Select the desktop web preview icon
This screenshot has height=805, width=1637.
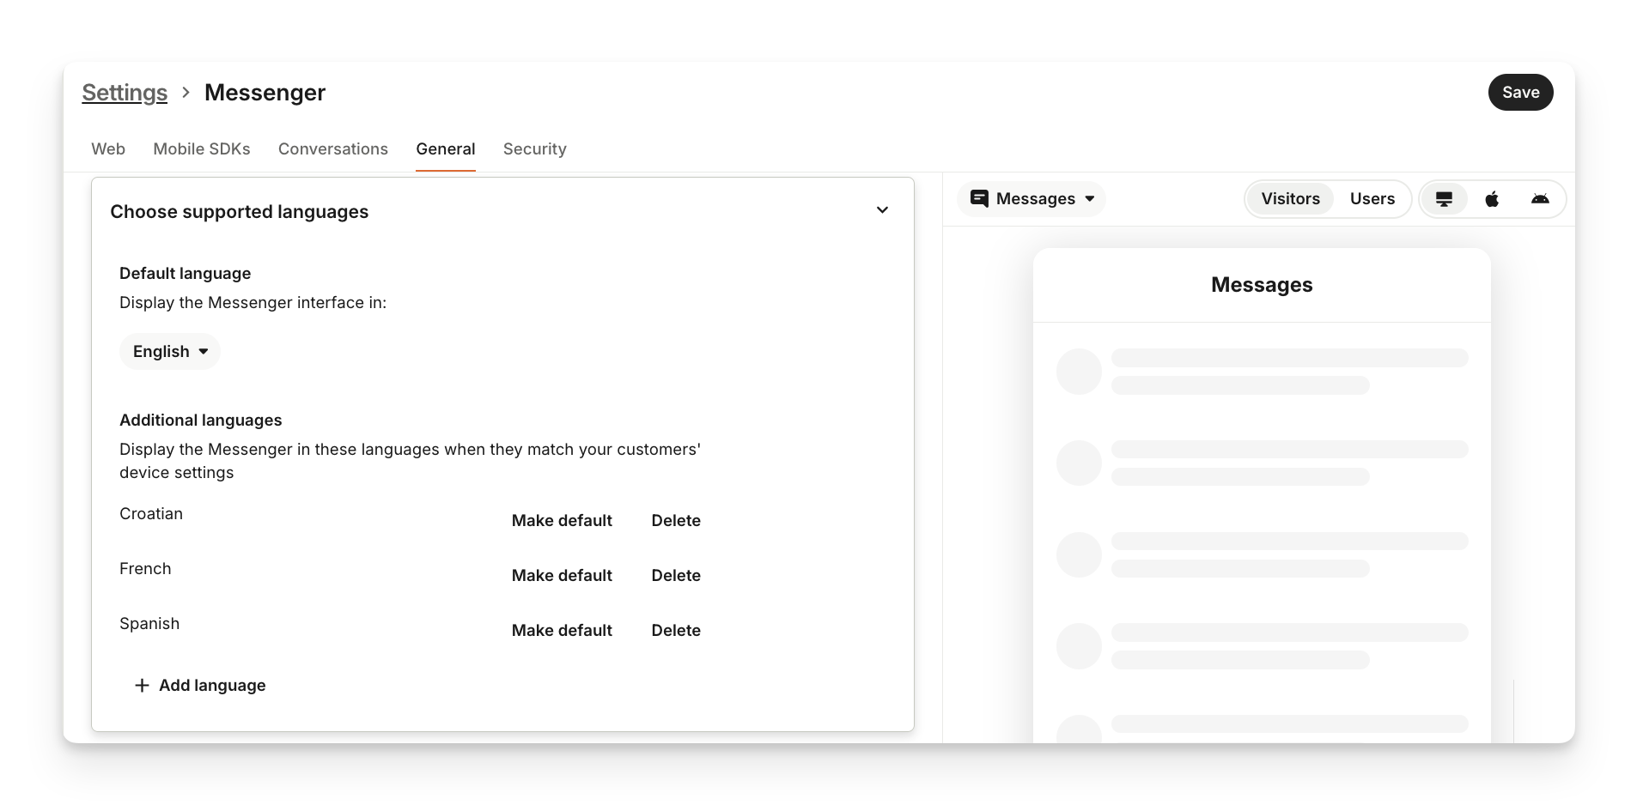point(1444,199)
